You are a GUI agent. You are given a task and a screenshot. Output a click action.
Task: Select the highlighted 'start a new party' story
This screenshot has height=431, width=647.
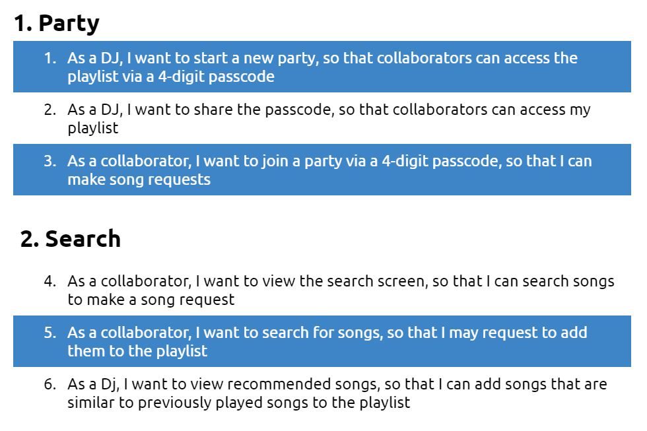pyautogui.click(x=322, y=67)
